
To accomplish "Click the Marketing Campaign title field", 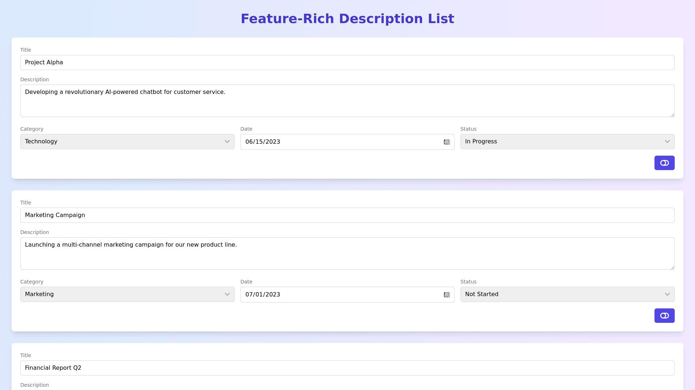I will tap(347, 215).
